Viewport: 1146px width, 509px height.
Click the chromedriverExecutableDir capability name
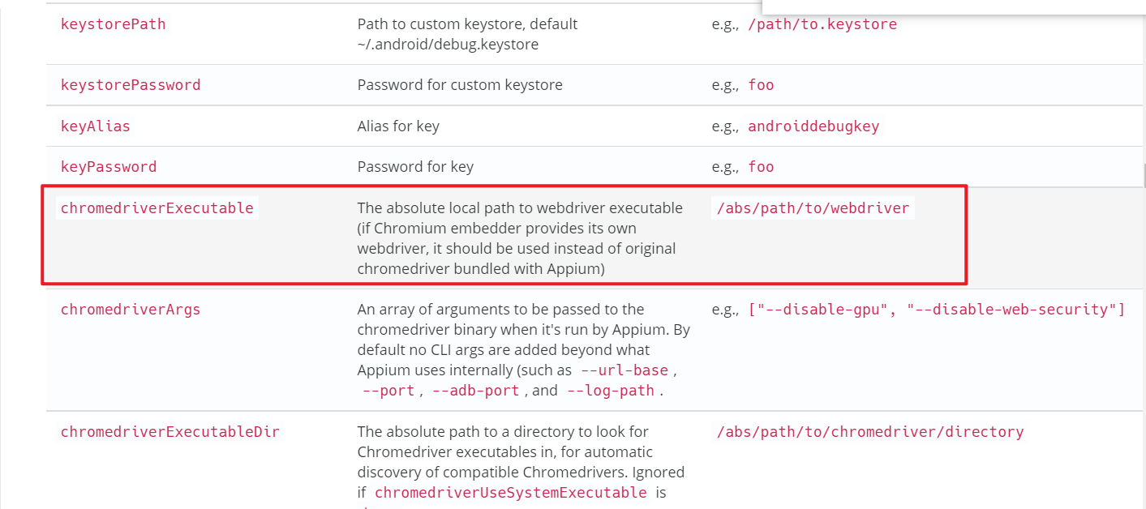click(x=170, y=432)
